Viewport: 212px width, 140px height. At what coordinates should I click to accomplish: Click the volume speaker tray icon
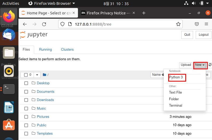(194, 3)
